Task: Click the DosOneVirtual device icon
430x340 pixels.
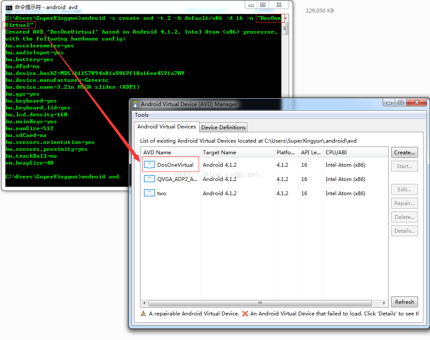Action: pos(149,165)
